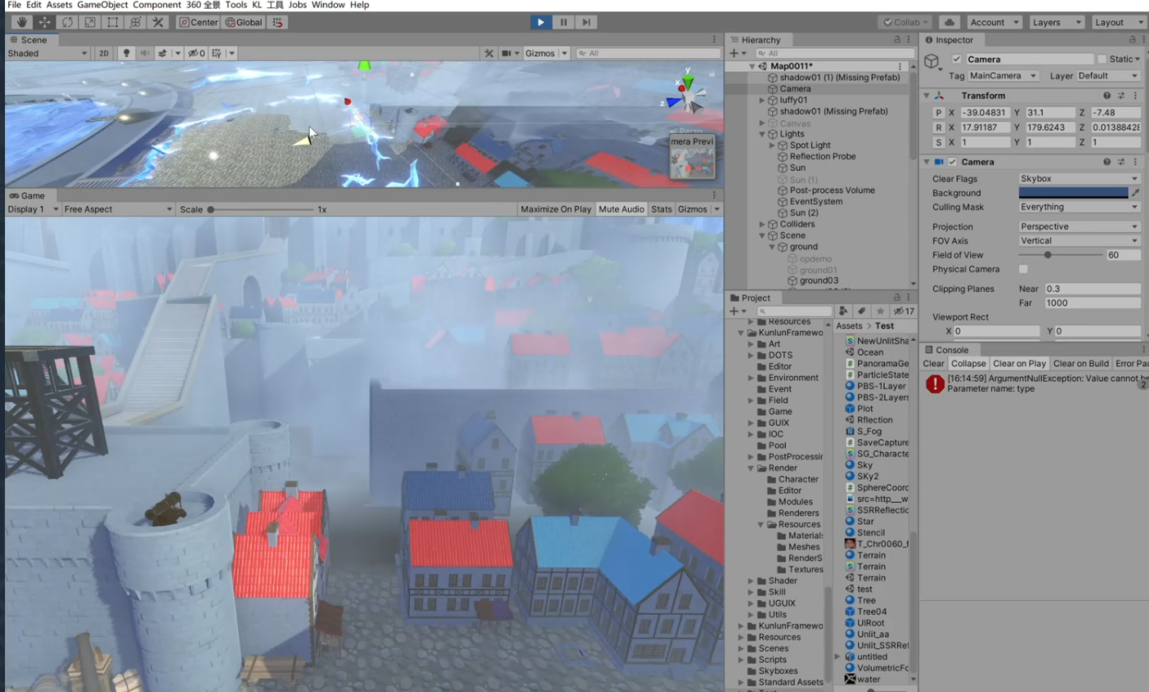Viewport: 1149px width, 692px height.
Task: Select the Hand tool
Action: [x=21, y=22]
